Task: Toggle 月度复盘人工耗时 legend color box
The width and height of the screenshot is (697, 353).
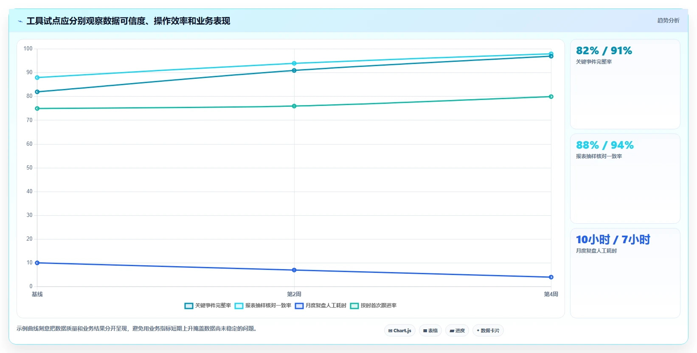Action: pyautogui.click(x=299, y=306)
